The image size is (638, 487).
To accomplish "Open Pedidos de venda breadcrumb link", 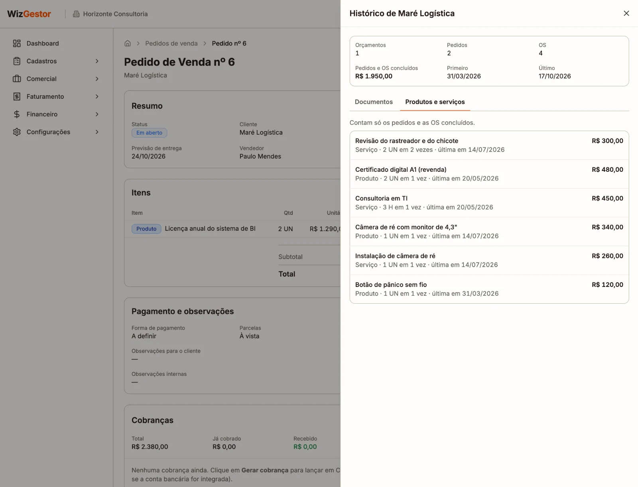I will click(x=171, y=43).
